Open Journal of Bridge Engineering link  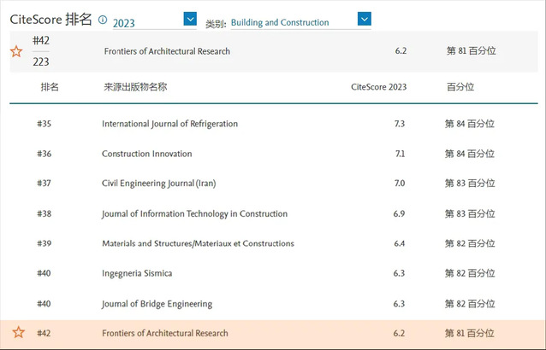tap(157, 304)
